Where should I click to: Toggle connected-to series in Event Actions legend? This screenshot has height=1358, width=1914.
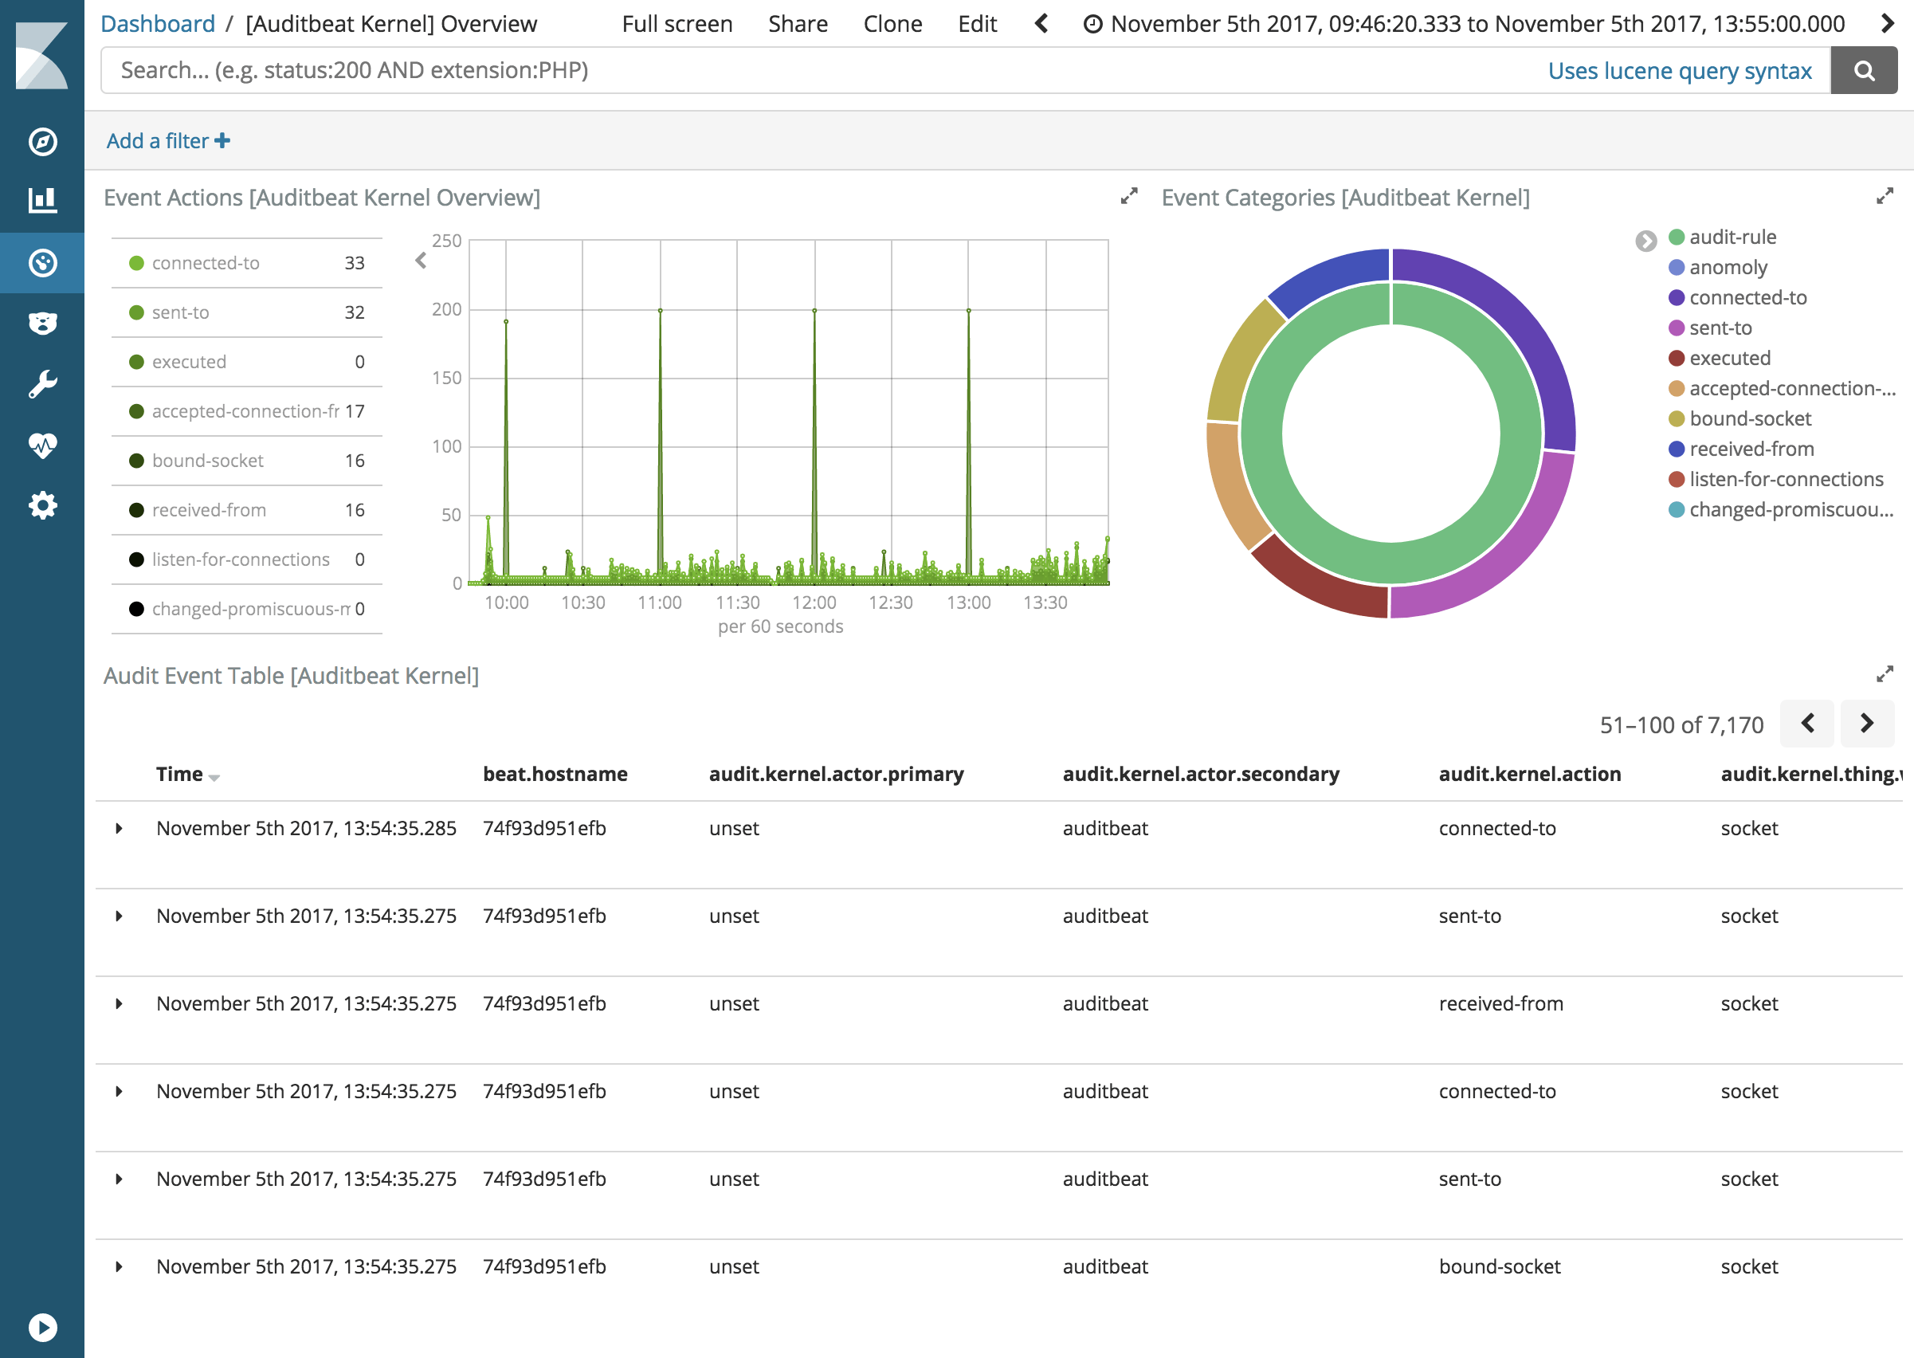pos(206,264)
